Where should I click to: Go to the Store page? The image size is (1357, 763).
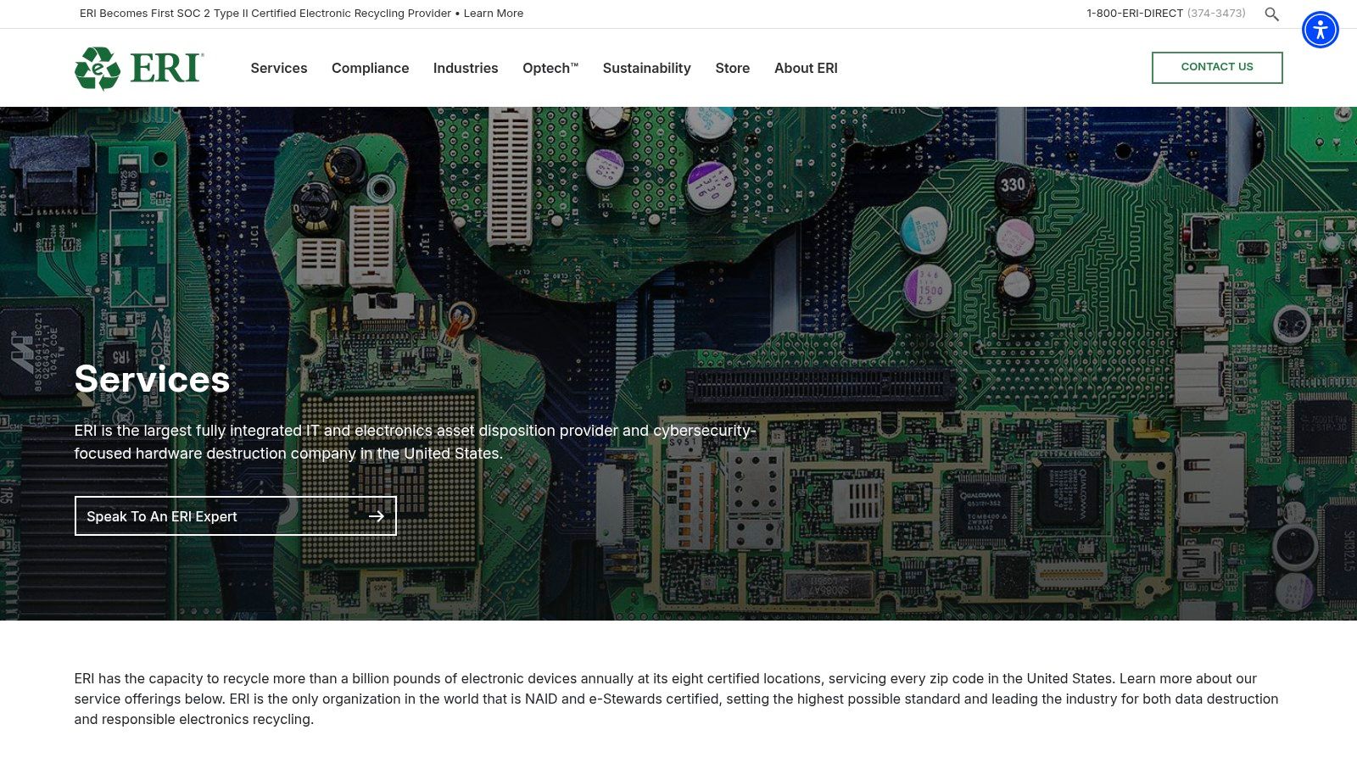click(732, 68)
